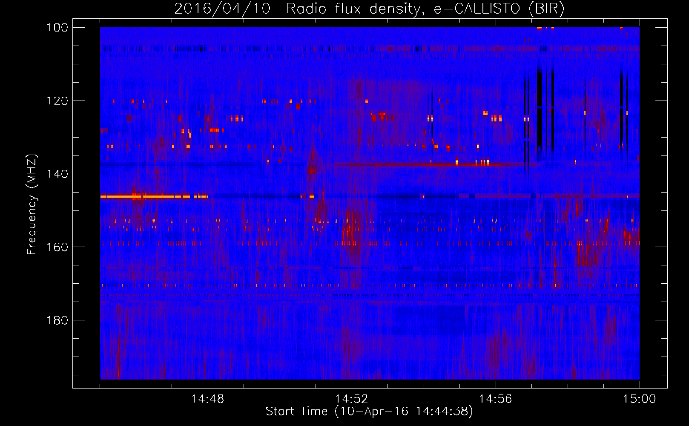Viewport: 689px width, 426px height.
Task: Select the 120 frequency tick label
Action: (x=57, y=101)
